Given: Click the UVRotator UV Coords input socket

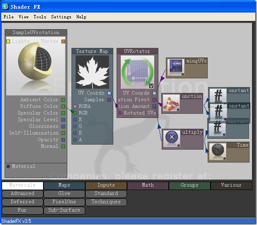Looking at the screenshot, I should [x=154, y=93].
